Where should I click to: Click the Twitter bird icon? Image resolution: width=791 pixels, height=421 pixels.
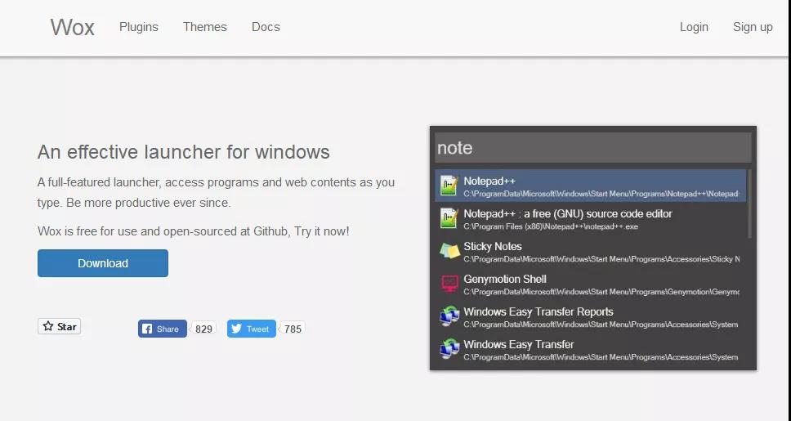236,329
